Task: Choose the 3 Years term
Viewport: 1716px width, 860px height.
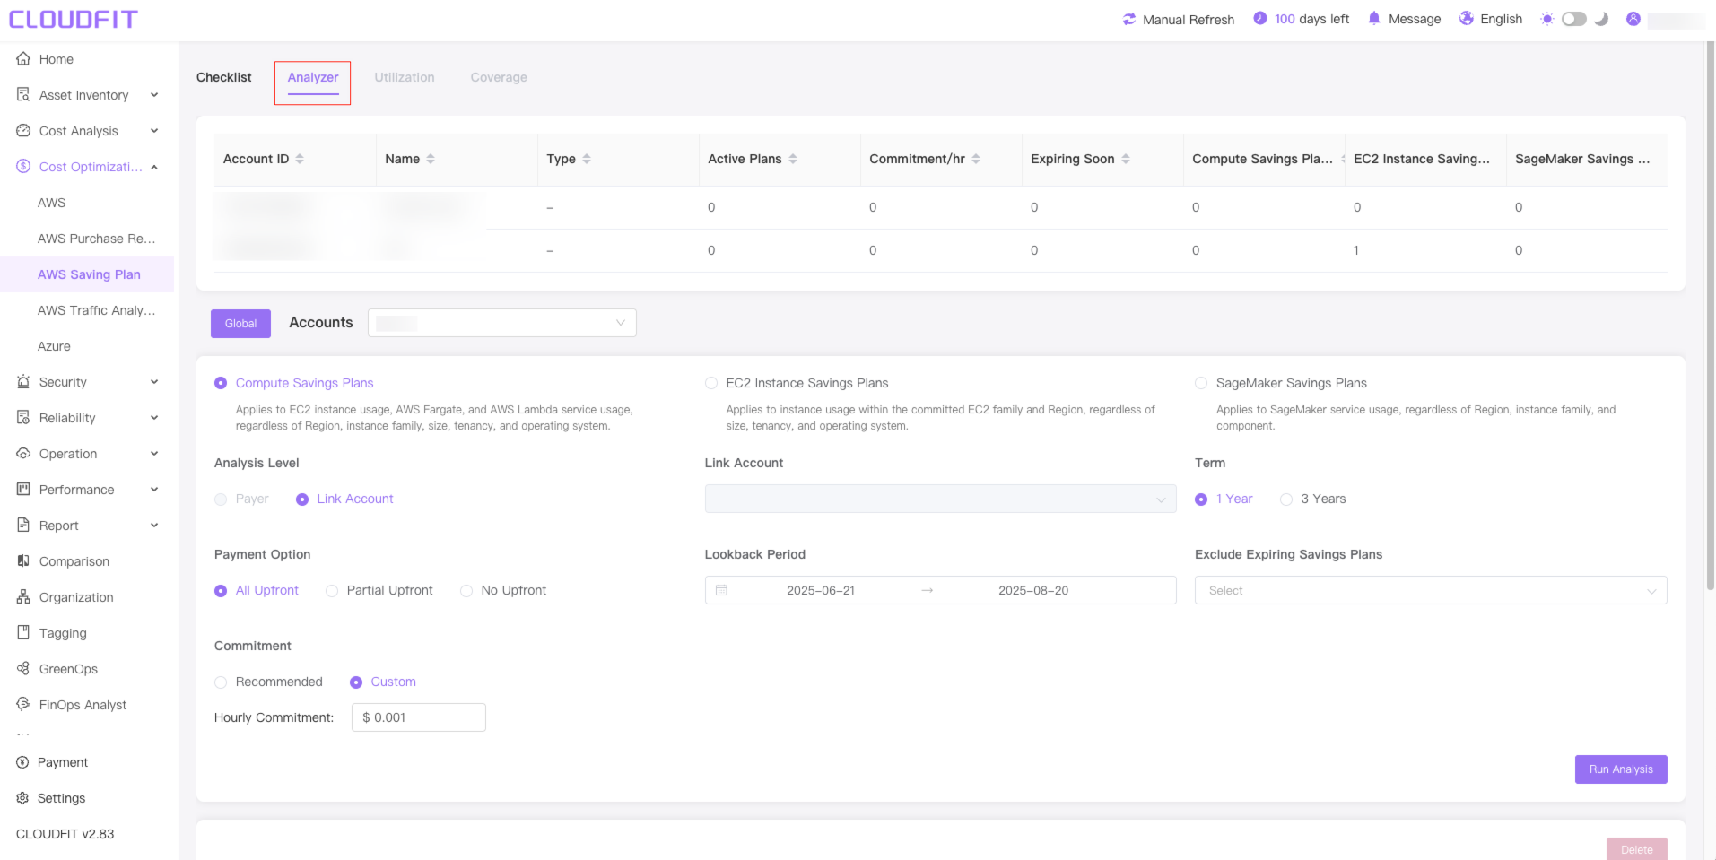Action: click(x=1286, y=499)
